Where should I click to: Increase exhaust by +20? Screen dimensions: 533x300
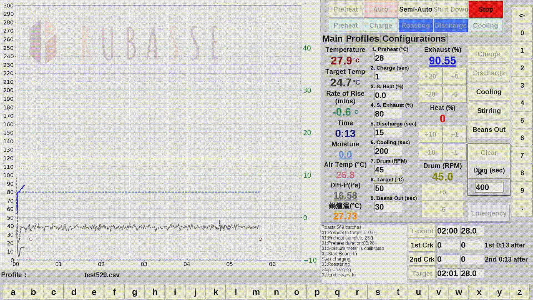[430, 76]
